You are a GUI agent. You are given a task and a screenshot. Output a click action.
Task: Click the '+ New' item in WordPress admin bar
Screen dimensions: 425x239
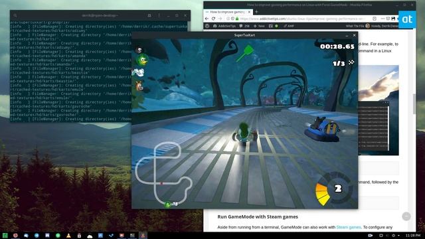[259, 26]
